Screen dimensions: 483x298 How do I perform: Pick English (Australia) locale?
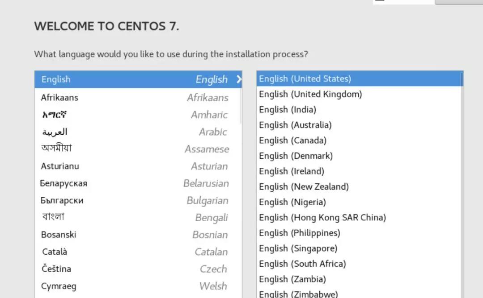(295, 125)
